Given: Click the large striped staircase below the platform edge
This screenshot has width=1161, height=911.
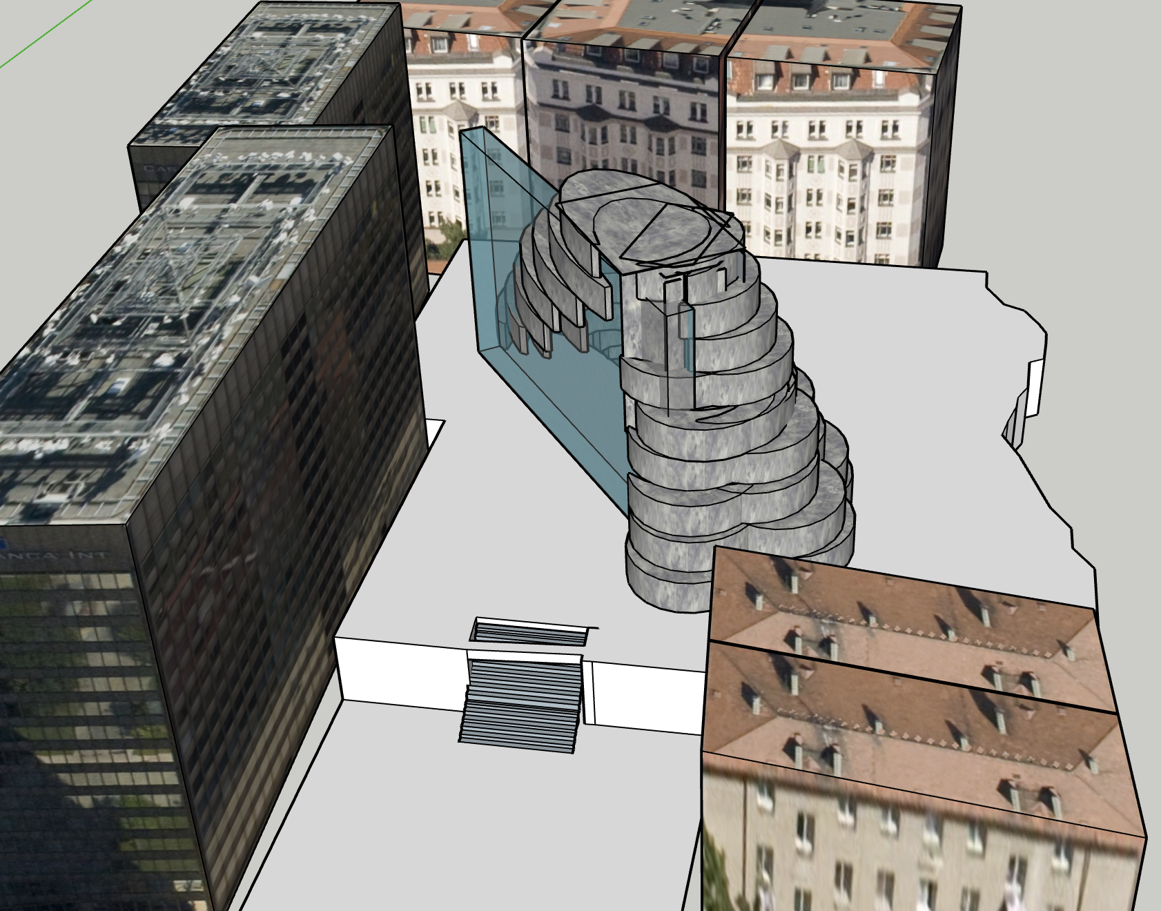Looking at the screenshot, I should click(x=523, y=704).
